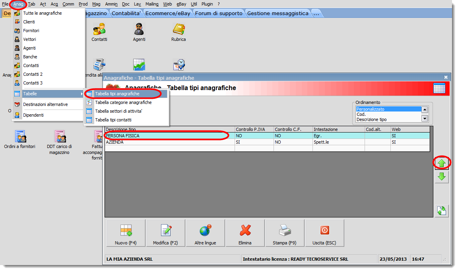Viewport: 458px width, 271px height.
Task: Open the green chart statistics icon
Action: coord(139,65)
